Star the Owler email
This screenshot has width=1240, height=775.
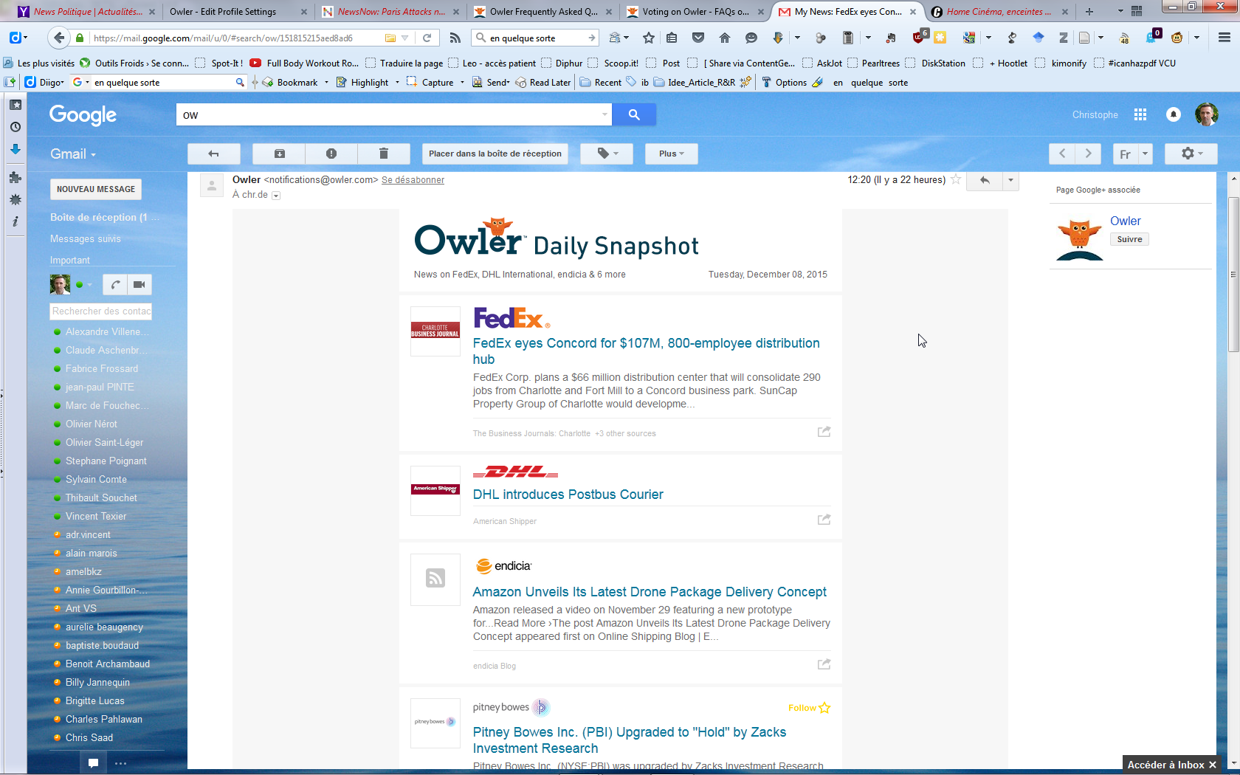point(956,179)
